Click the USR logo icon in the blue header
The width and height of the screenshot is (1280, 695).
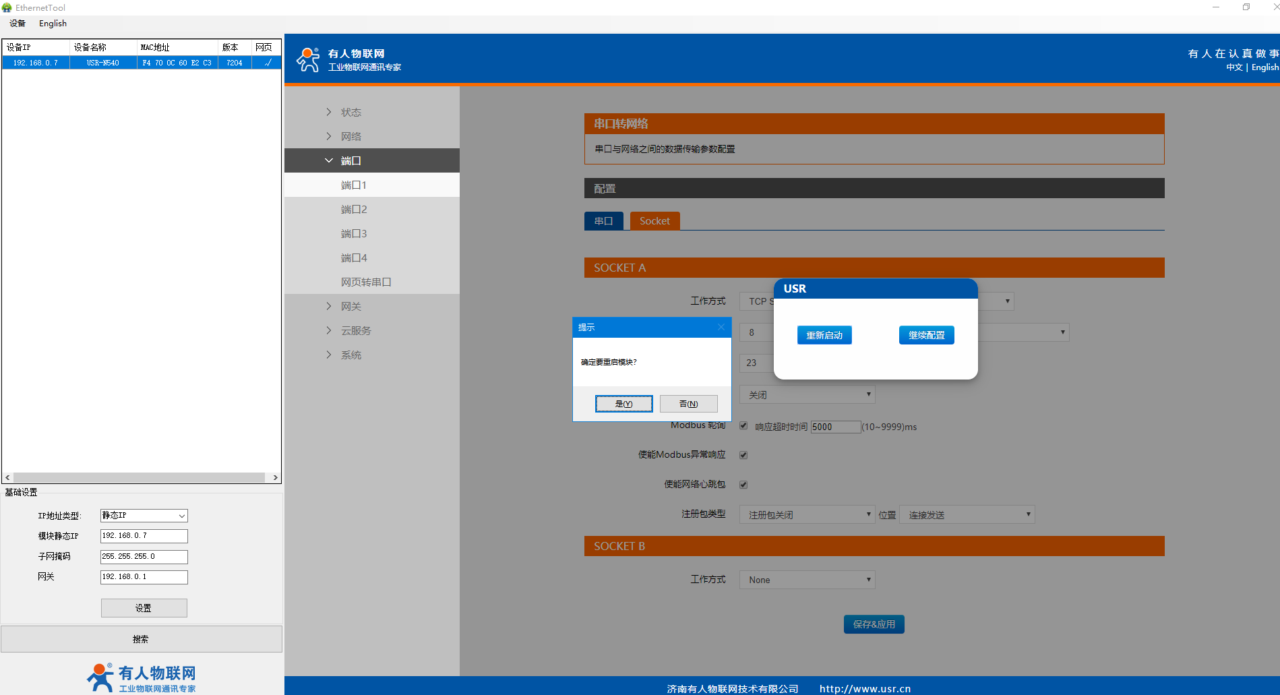point(308,59)
